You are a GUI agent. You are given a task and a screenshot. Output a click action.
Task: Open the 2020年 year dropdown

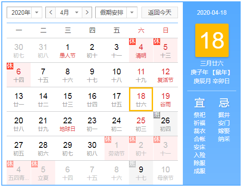(24, 12)
